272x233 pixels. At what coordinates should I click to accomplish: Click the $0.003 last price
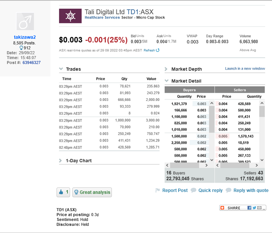(70, 40)
